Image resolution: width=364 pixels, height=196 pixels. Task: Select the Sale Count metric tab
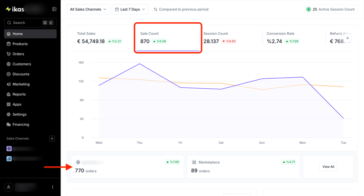coord(168,38)
